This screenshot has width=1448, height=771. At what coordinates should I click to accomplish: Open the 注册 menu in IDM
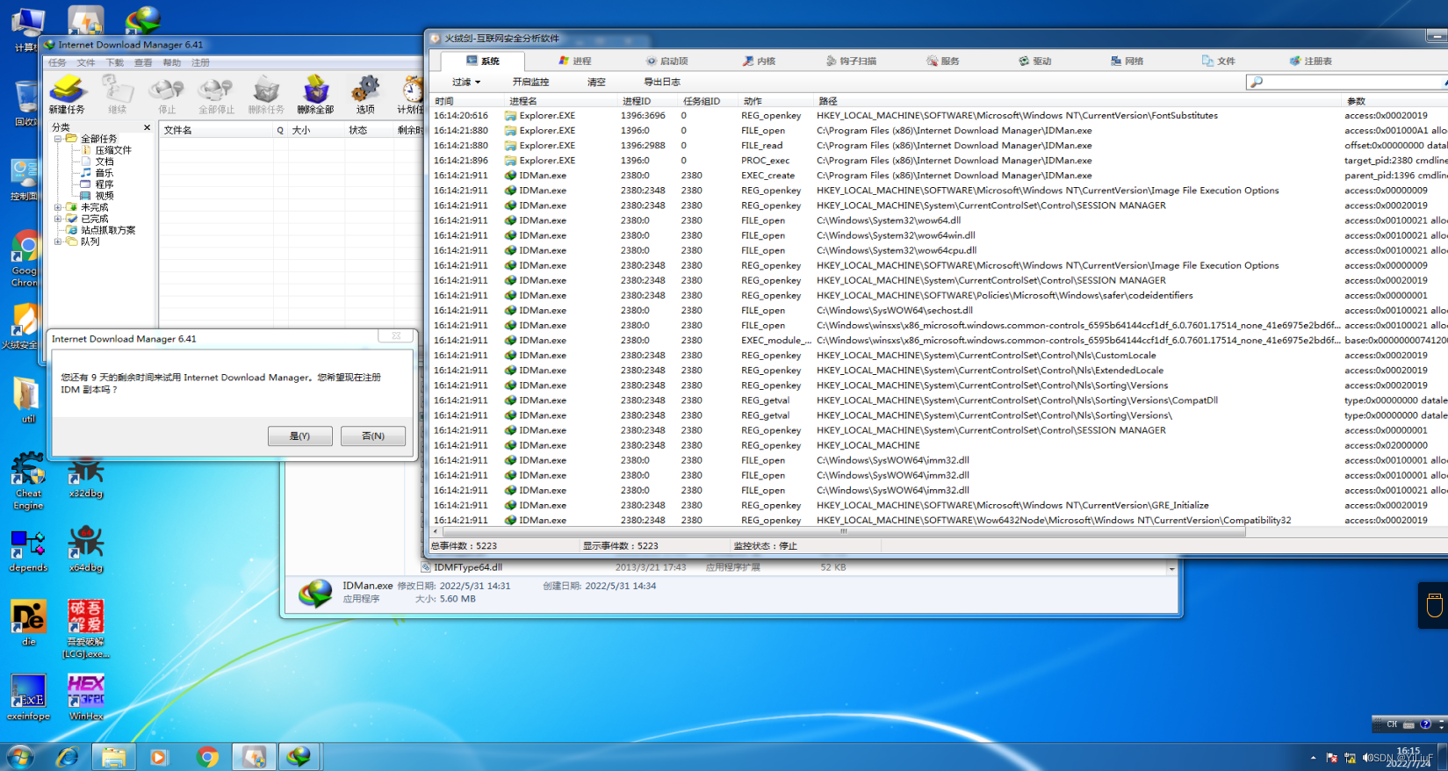[201, 62]
